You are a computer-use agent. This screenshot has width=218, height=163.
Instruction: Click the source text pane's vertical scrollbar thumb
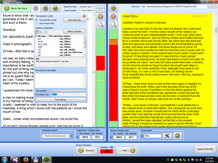tap(216, 30)
